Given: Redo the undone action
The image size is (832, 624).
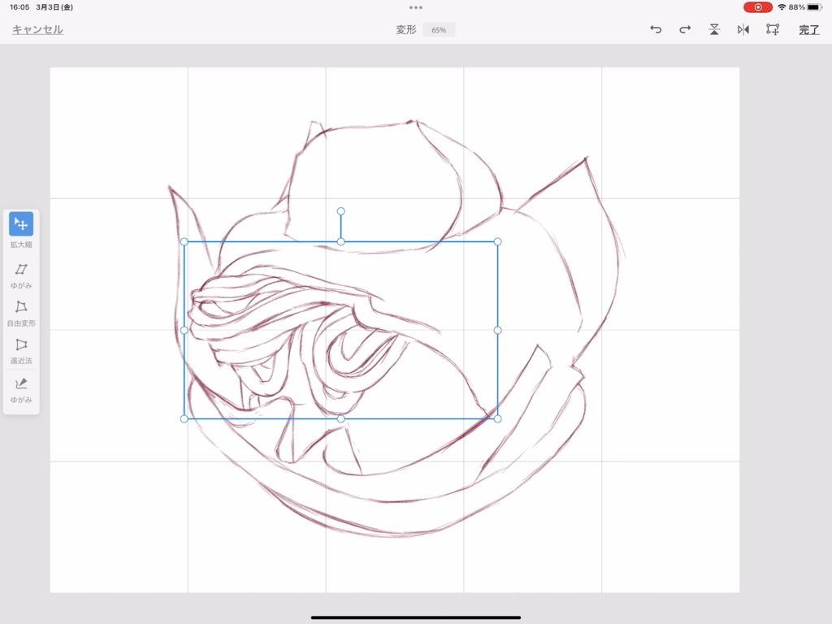Looking at the screenshot, I should (x=684, y=29).
